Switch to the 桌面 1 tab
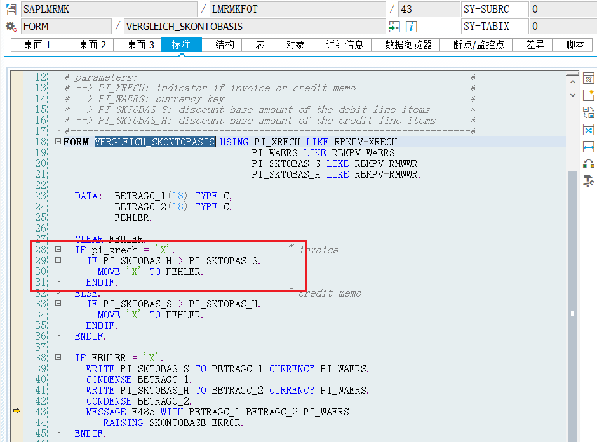The height and width of the screenshot is (442, 597). tap(38, 44)
